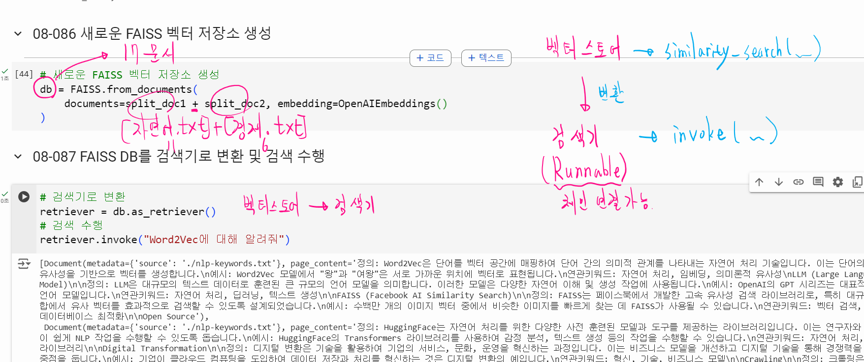Insert a new code cell with + 코드
Image resolution: width=864 pixels, height=362 pixels.
[430, 58]
